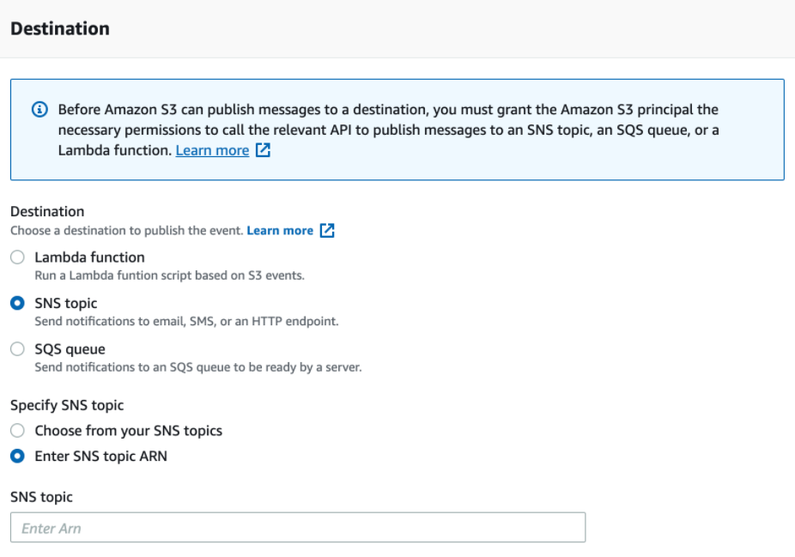
Task: Click the external link icon in the info banner
Action: point(263,150)
